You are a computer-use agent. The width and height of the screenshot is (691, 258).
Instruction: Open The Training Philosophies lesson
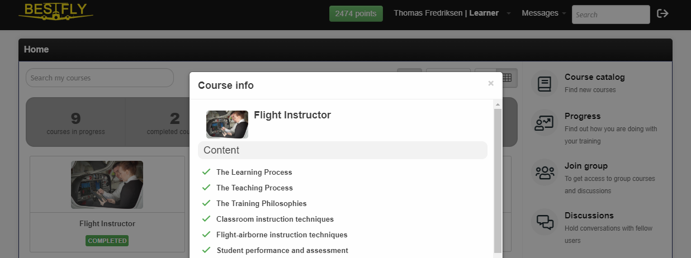[261, 203]
